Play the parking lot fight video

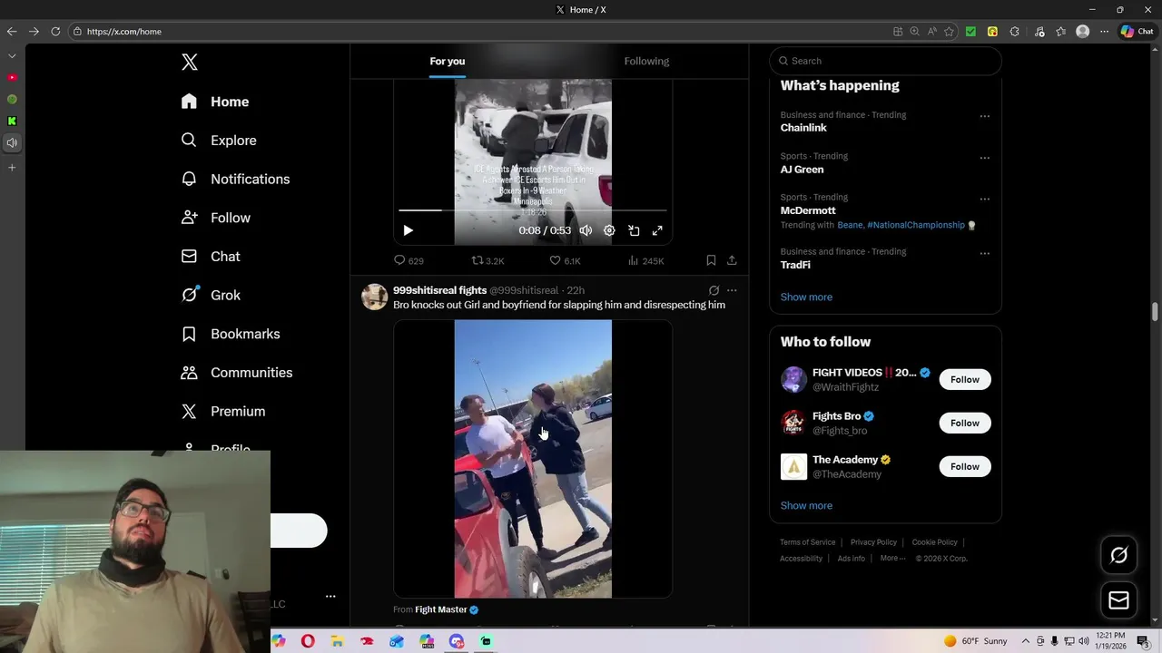point(533,459)
